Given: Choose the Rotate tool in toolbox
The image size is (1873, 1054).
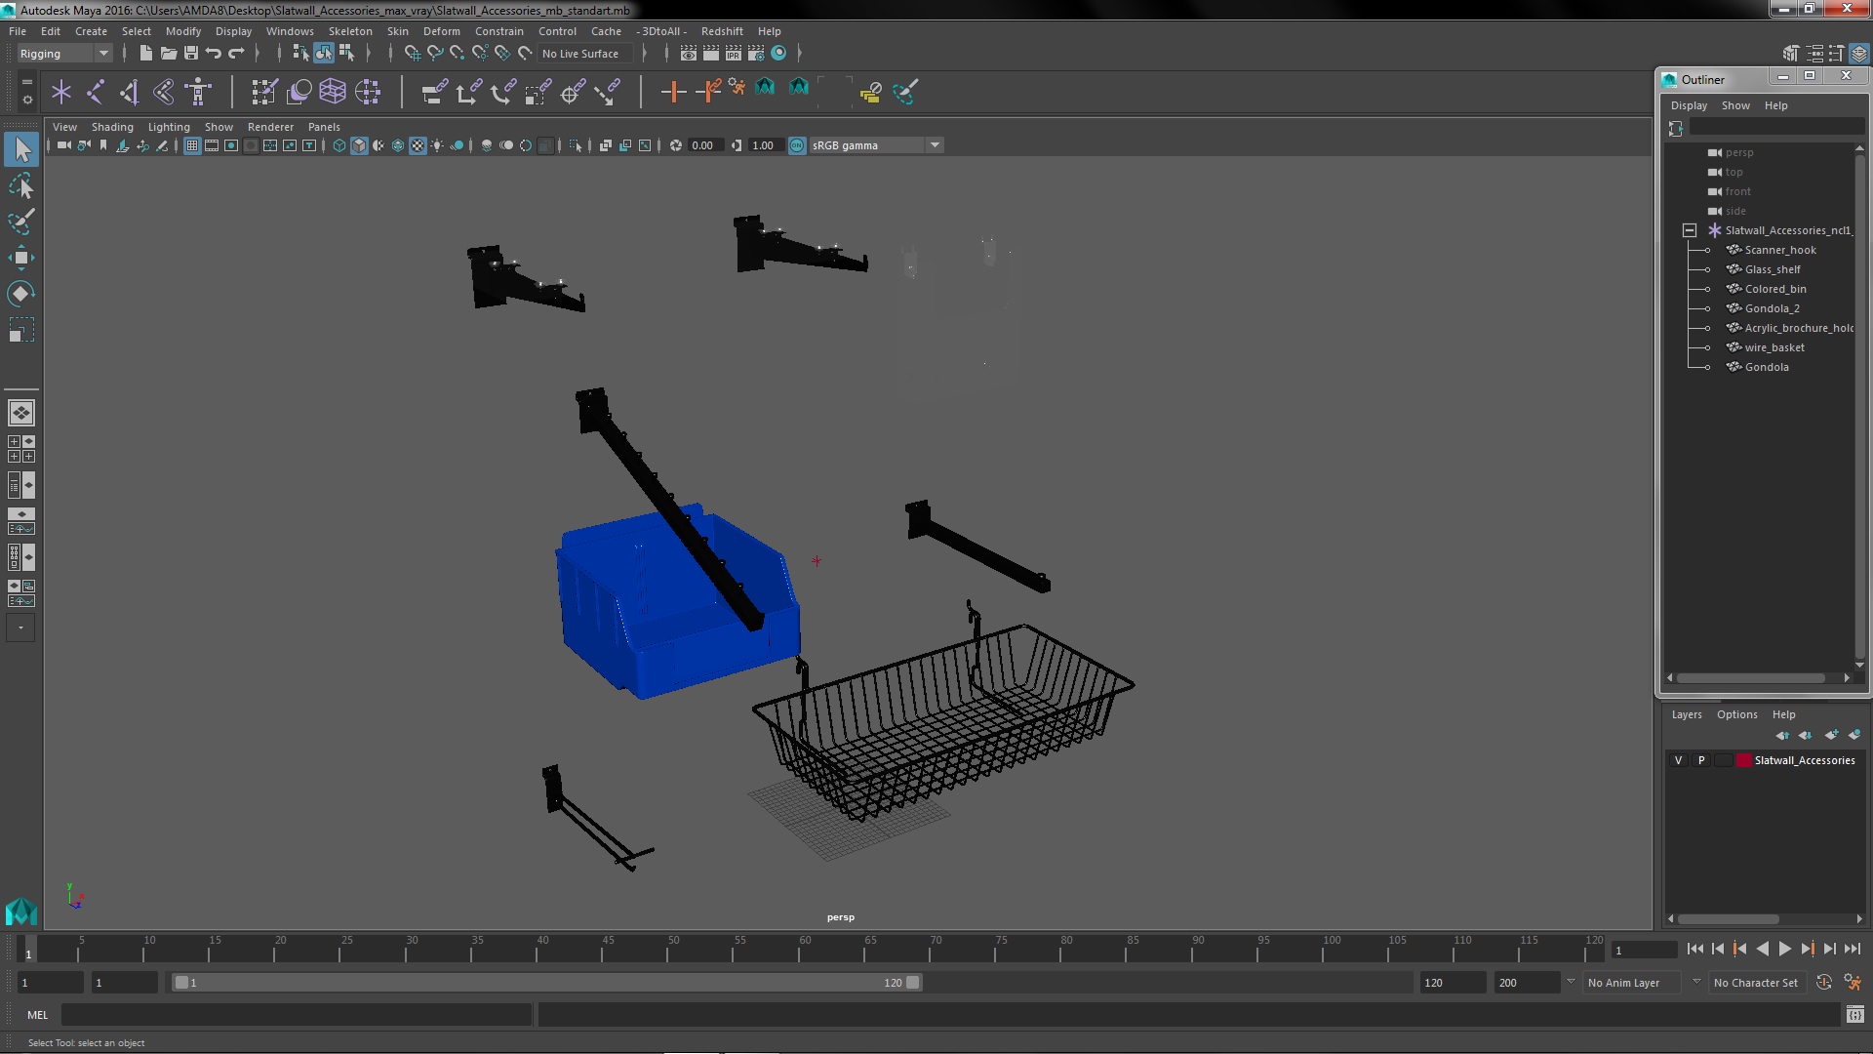Looking at the screenshot, I should pos(21,294).
